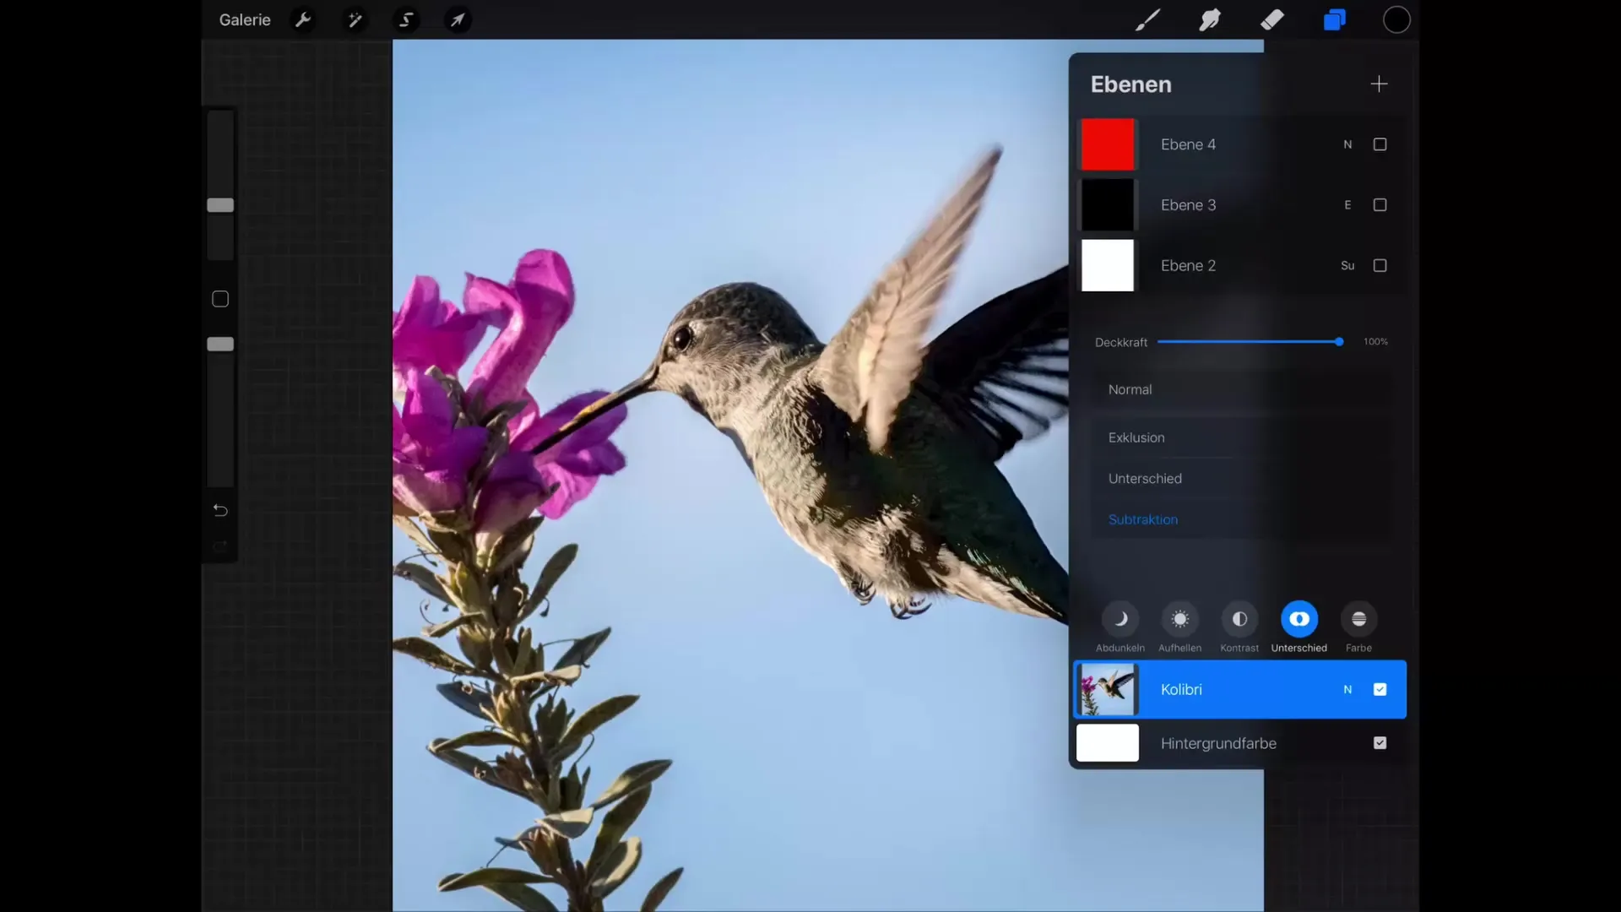The height and width of the screenshot is (912, 1621).
Task: Tap the square modify button in sidebar
Action: (220, 299)
